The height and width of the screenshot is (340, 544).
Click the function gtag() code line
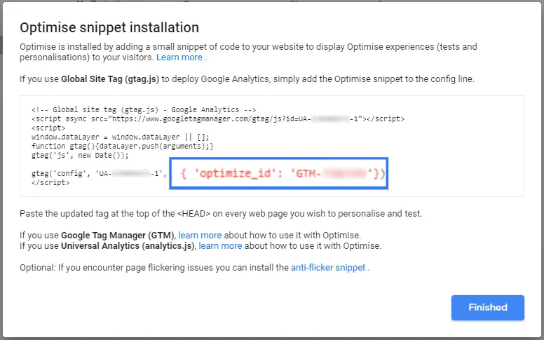123,146
